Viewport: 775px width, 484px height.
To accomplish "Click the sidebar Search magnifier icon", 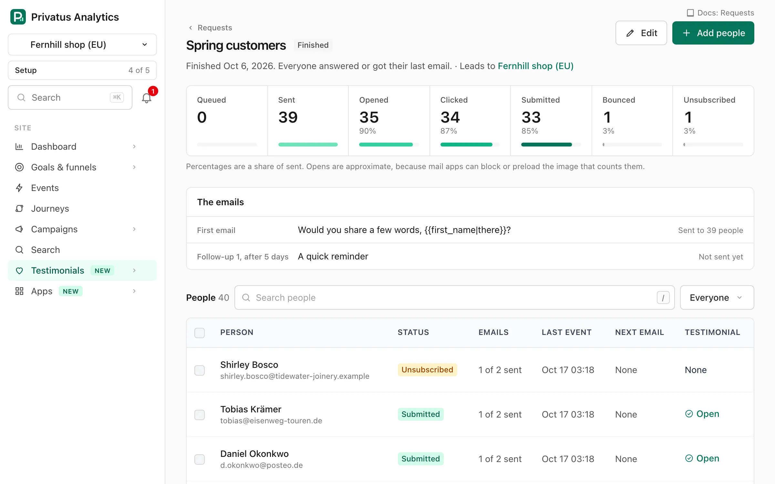I will click(x=19, y=250).
